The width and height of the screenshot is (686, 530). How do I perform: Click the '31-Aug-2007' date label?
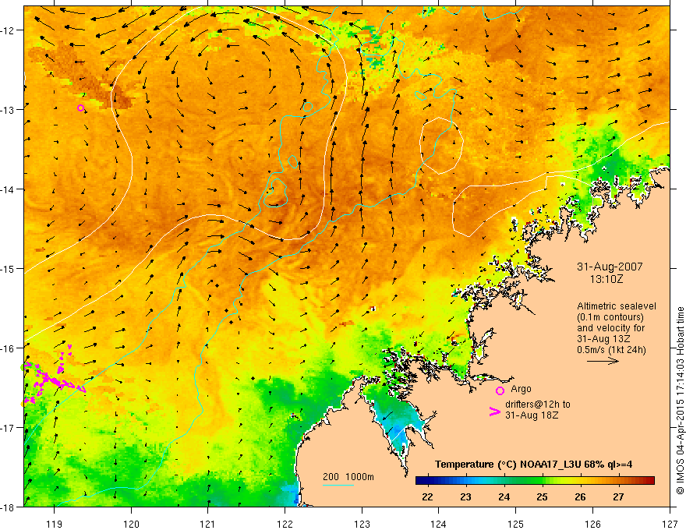tap(610, 267)
